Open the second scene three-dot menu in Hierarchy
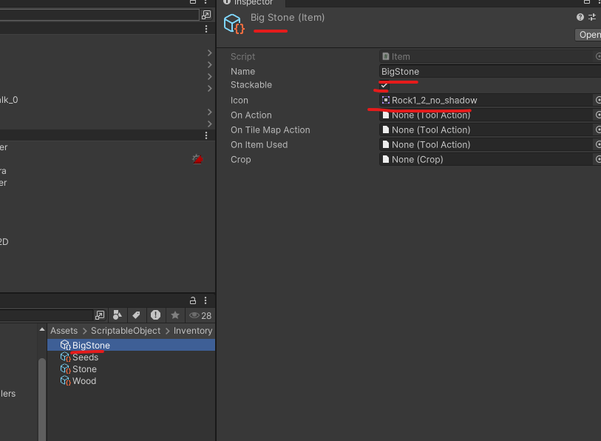This screenshot has width=601, height=441. (x=206, y=135)
